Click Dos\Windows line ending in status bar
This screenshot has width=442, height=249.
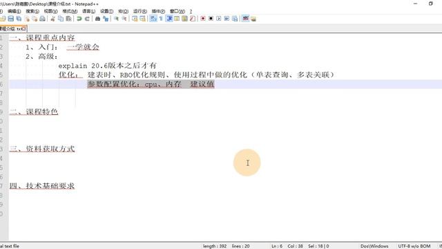(x=374, y=246)
